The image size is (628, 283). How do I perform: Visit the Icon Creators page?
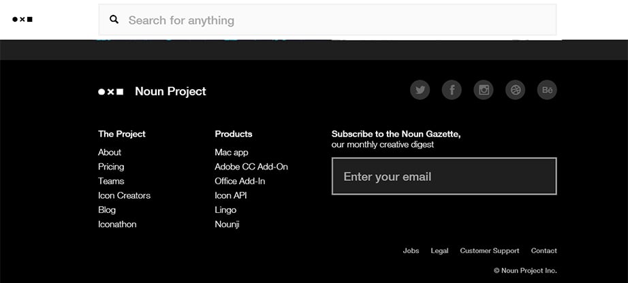[124, 195]
